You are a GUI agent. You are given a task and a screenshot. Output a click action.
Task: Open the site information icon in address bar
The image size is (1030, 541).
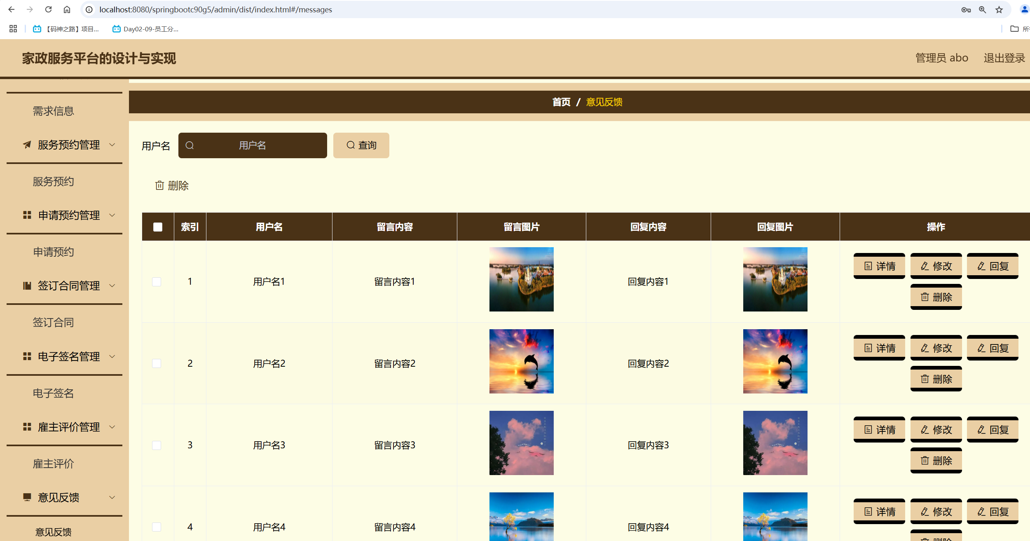coord(89,9)
